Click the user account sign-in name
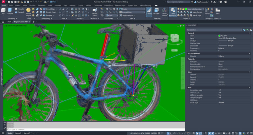The image size is (253, 135). click(202, 2)
